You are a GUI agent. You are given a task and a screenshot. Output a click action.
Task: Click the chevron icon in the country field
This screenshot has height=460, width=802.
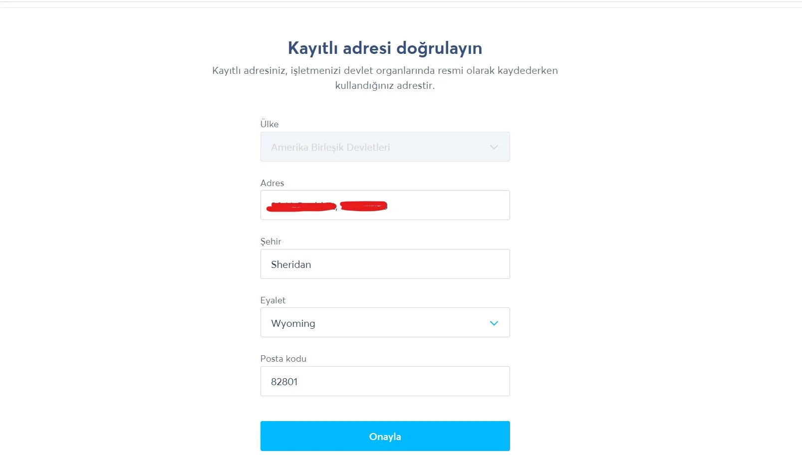click(494, 147)
